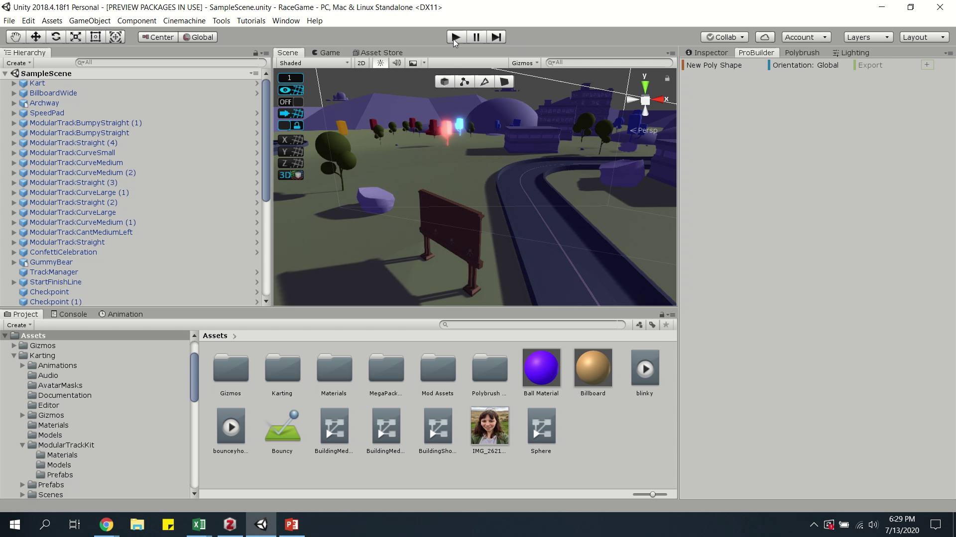Toggle ProGrids X axis grid
Image resolution: width=956 pixels, height=537 pixels.
[x=291, y=140]
